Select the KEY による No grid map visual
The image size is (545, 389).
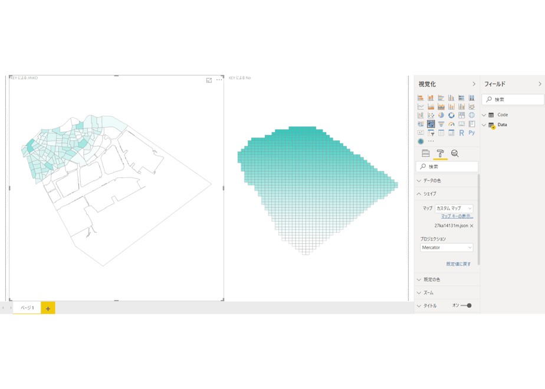click(x=317, y=190)
